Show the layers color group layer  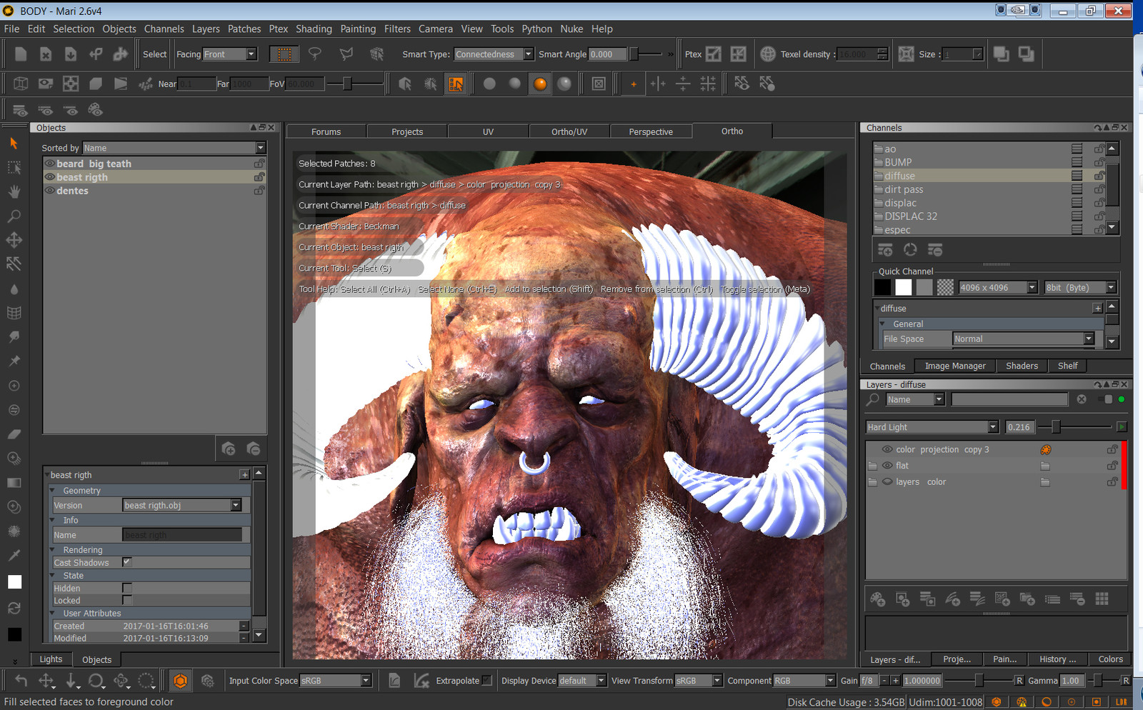coord(887,482)
